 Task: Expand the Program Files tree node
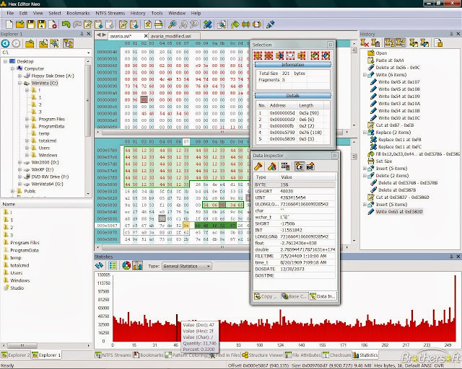tap(27, 119)
